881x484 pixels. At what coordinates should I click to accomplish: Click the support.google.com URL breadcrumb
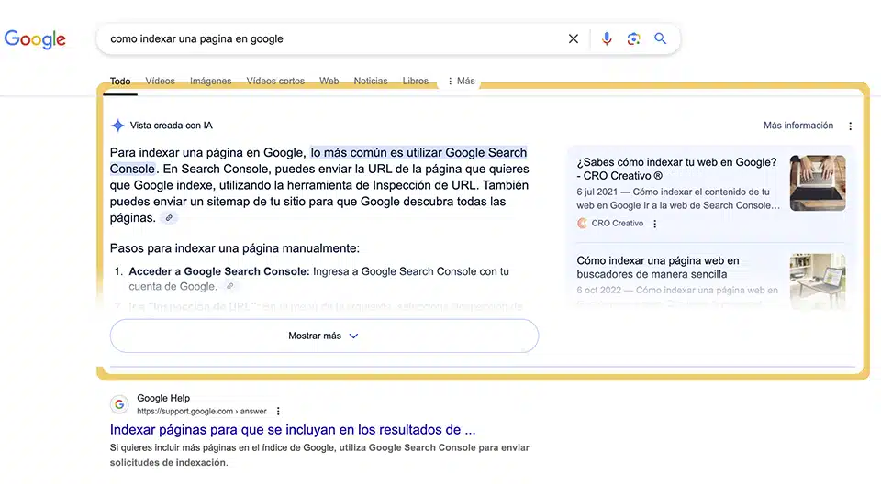coord(202,411)
